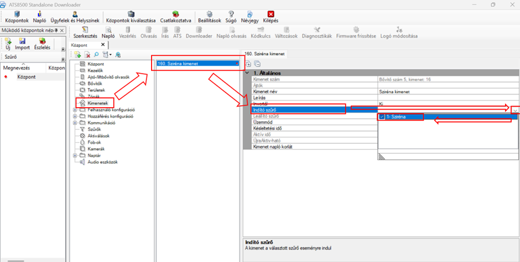Click the Súgó help icon

231,14
